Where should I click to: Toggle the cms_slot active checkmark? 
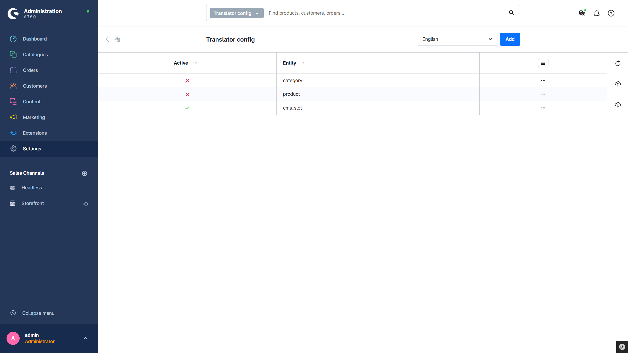click(x=187, y=108)
